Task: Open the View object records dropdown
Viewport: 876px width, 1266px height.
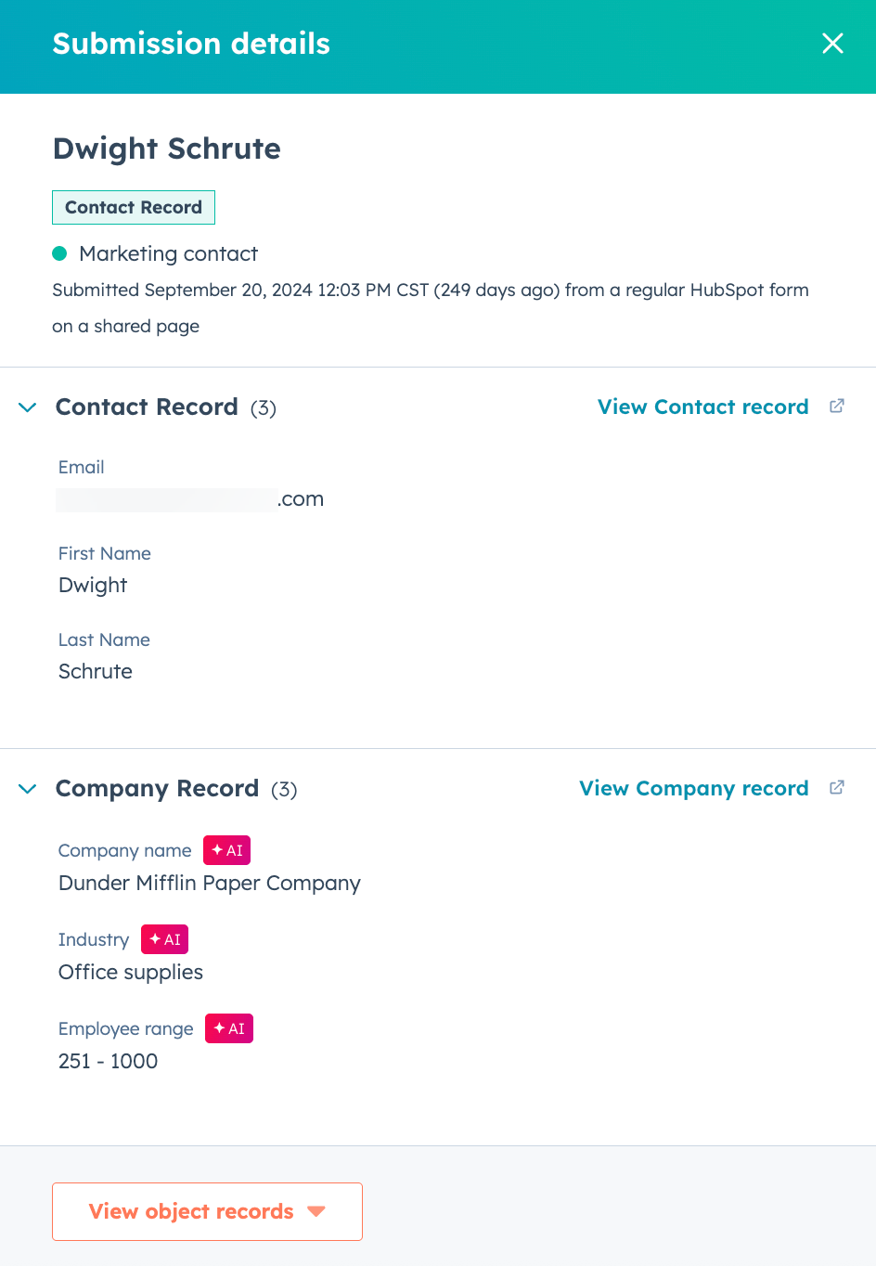Action: 207,1211
